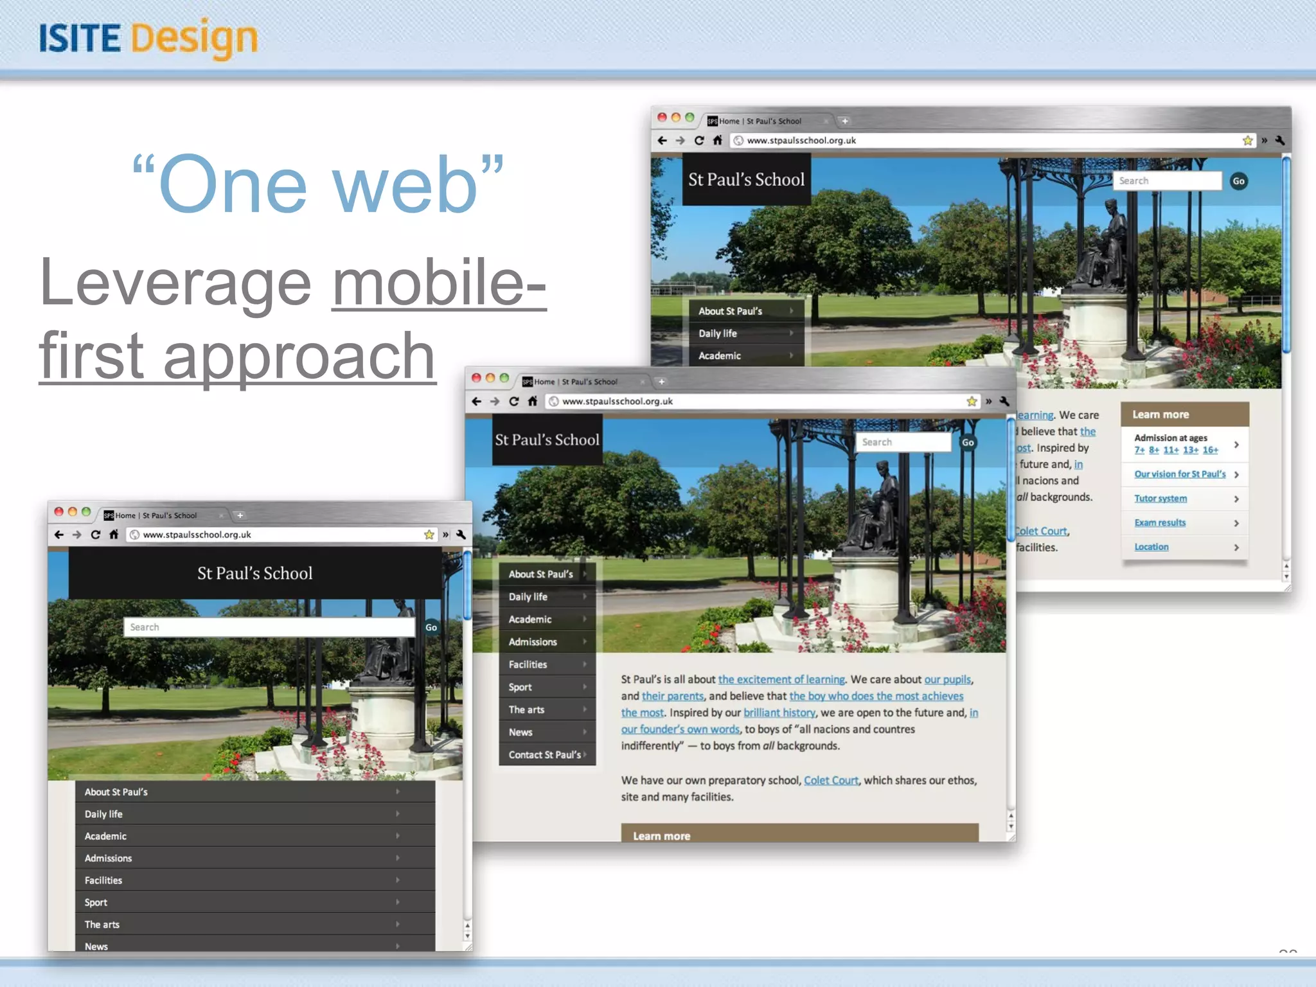This screenshot has height=987, width=1316.
Task: Click home icon in middle browser window
Action: pos(532,401)
